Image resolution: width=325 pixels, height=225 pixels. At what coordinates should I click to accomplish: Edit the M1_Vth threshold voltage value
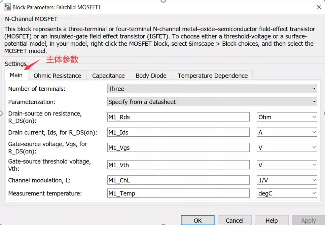click(178, 165)
